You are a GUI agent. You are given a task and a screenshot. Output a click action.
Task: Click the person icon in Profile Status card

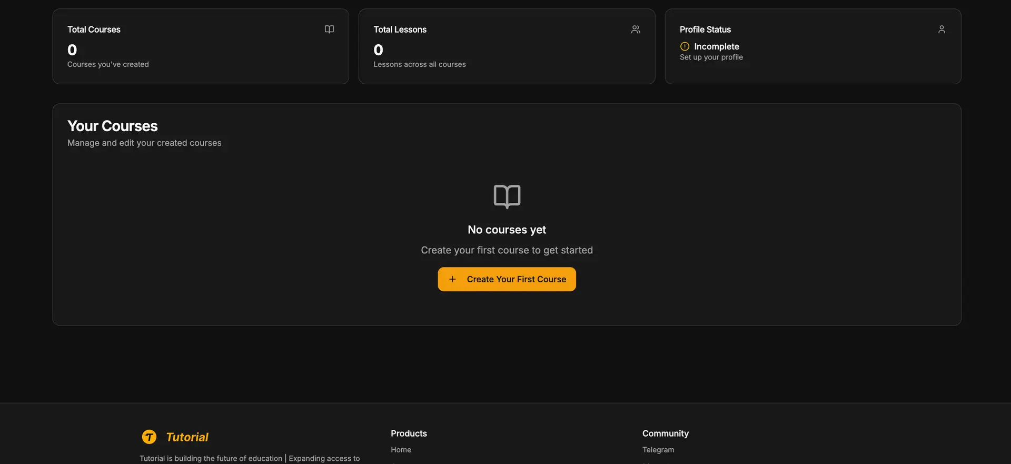(941, 29)
